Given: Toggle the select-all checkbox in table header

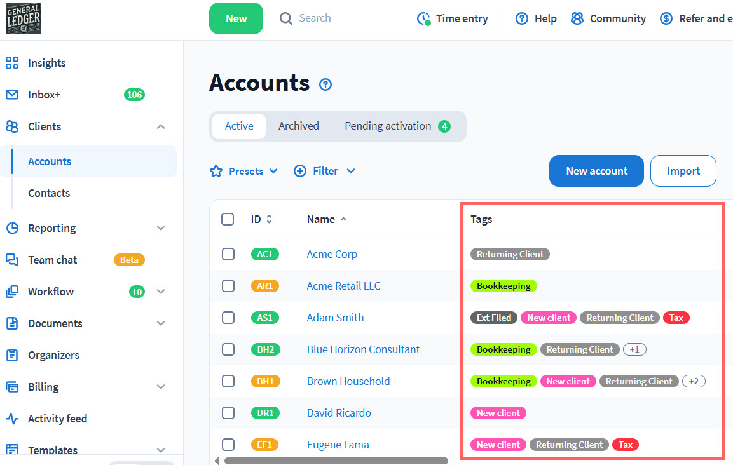Looking at the screenshot, I should [228, 219].
